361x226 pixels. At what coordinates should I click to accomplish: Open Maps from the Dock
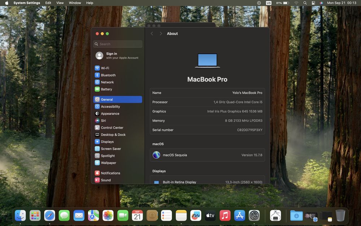pos(93,216)
